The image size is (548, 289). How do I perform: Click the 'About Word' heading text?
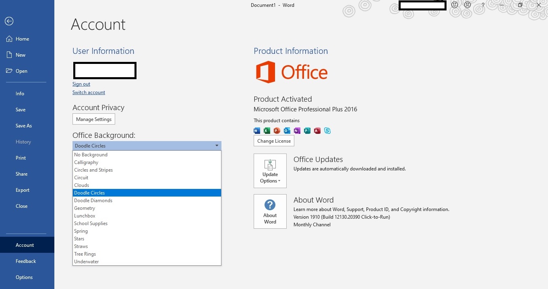[314, 200]
